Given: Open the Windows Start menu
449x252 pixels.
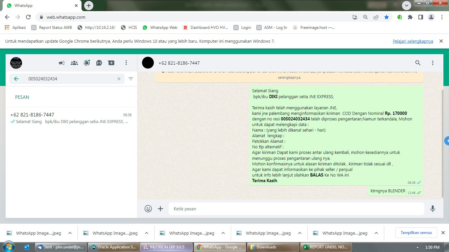Looking at the screenshot, I should [x=9, y=247].
